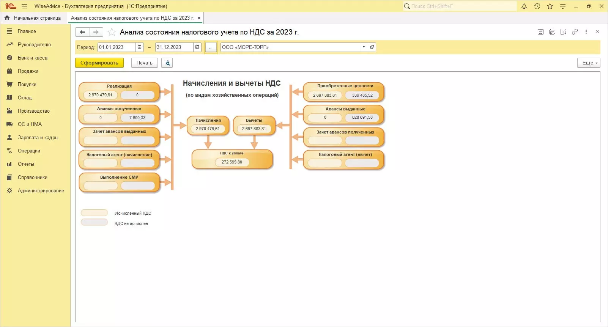Click Авансы выданные value 828 691,50
The width and height of the screenshot is (608, 327).
pos(362,117)
